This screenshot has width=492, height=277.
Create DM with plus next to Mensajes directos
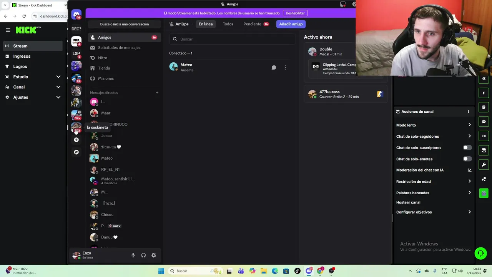point(157,93)
